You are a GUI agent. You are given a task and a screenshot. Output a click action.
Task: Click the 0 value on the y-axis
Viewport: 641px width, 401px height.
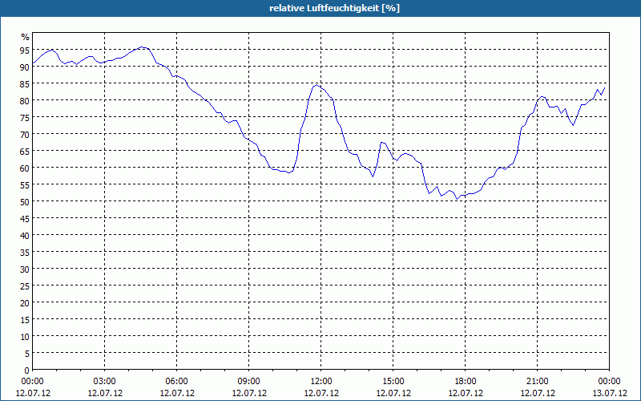point(27,371)
